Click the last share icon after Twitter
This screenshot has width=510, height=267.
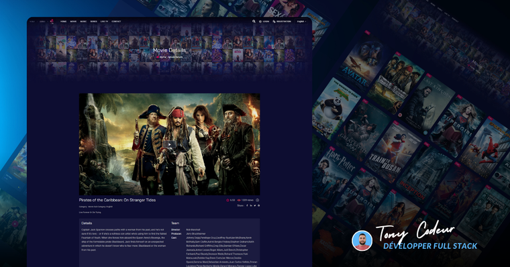click(258, 205)
